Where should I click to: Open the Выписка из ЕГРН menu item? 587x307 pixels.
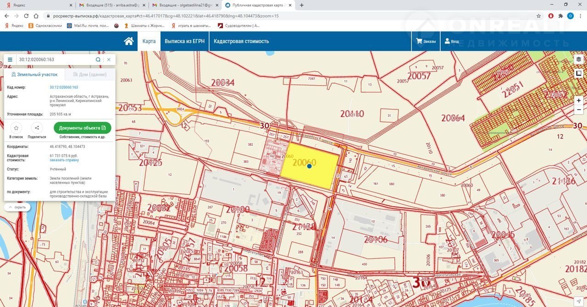184,41
